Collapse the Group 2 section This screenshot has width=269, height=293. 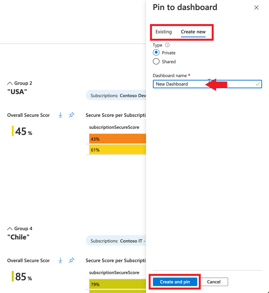10,83
